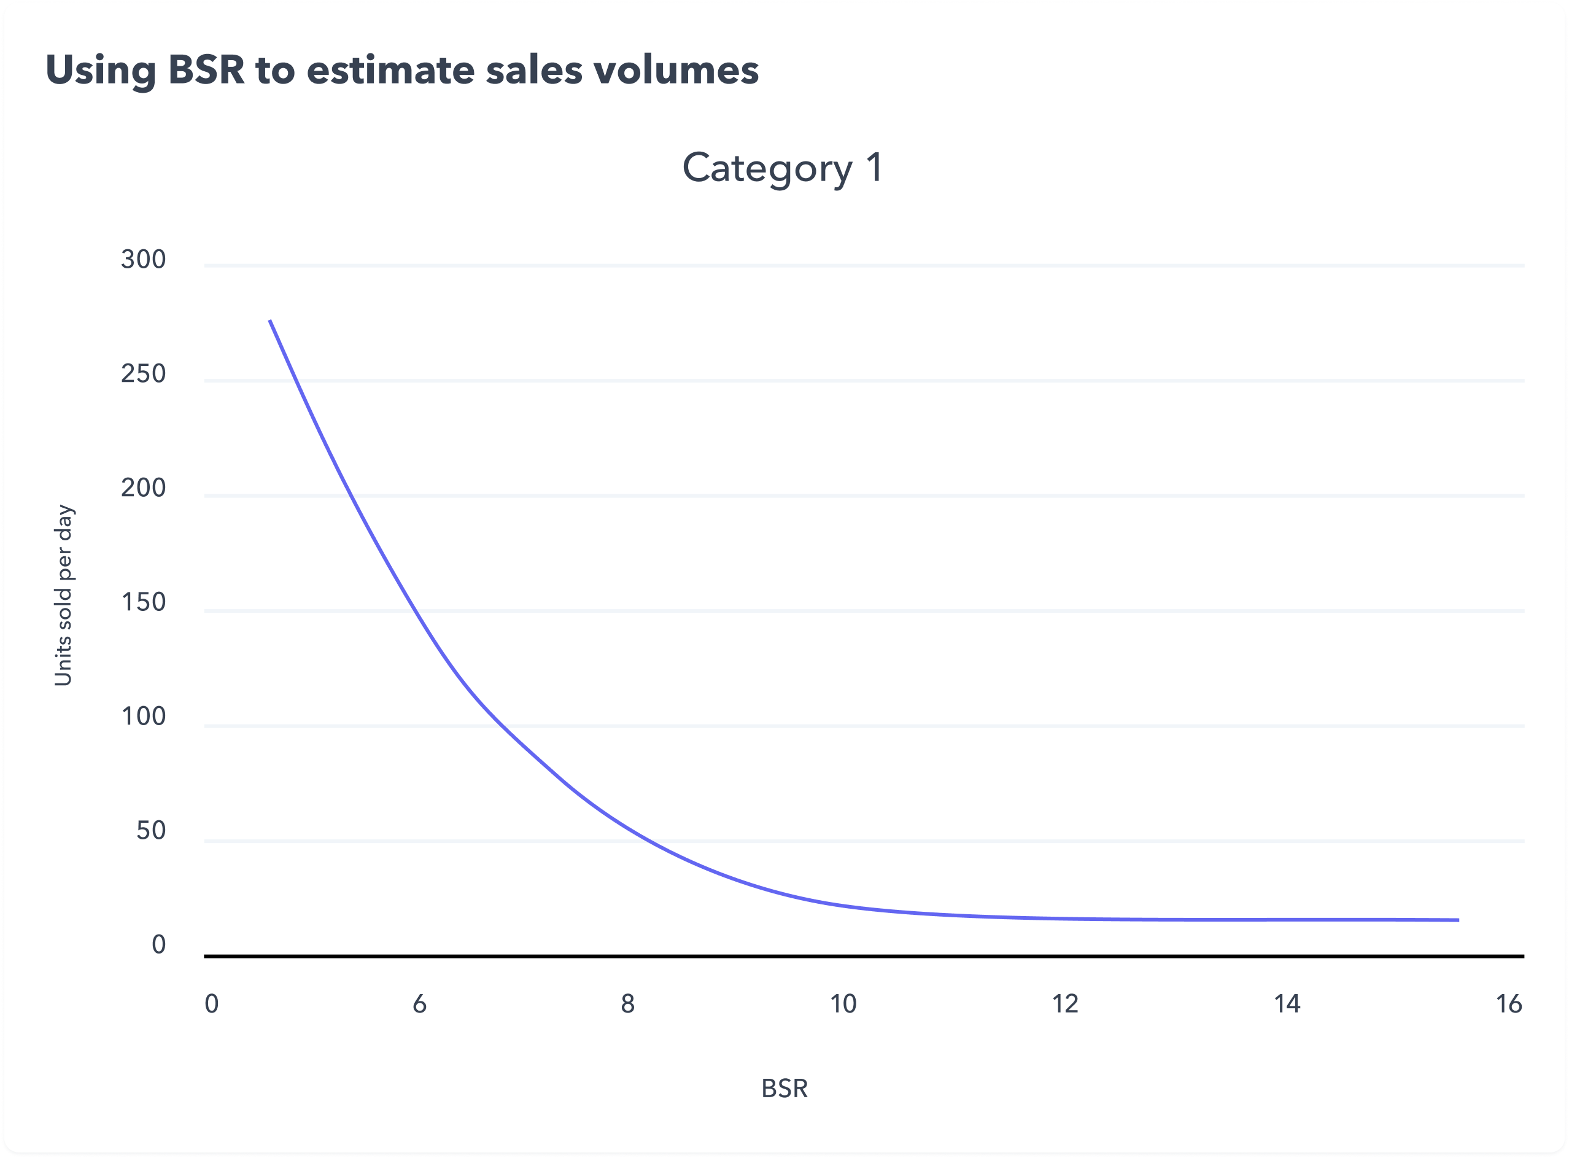Select the "Category 1" chart heading
The width and height of the screenshot is (1569, 1158).
tap(782, 168)
